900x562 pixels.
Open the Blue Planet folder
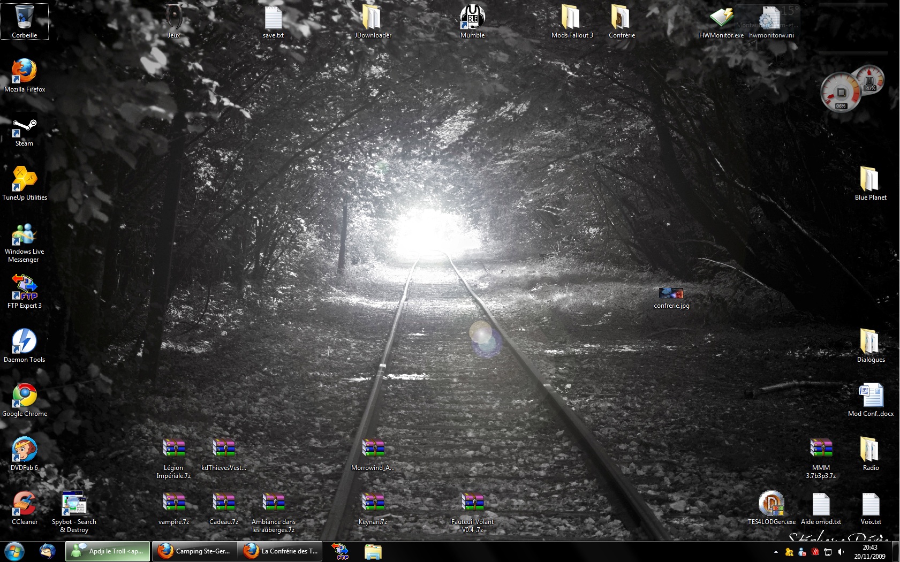[871, 184]
